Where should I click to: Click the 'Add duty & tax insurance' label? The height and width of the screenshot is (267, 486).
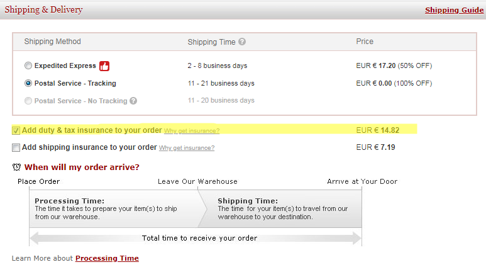point(92,130)
